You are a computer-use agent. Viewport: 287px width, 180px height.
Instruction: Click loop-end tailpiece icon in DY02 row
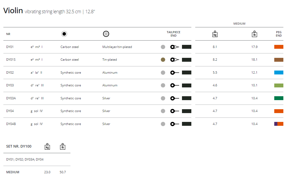tap(174, 73)
